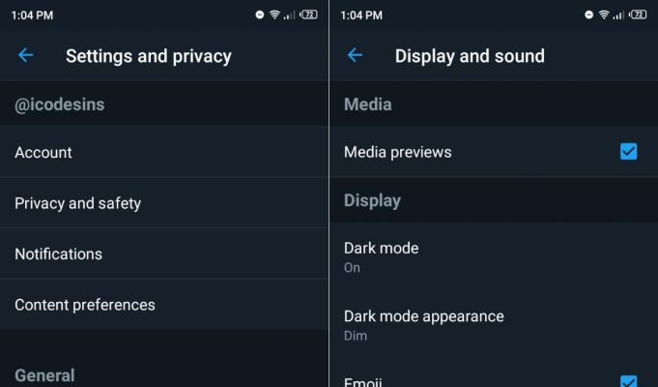Tap back arrow on Settings and privacy
The height and width of the screenshot is (387, 658).
pos(25,55)
